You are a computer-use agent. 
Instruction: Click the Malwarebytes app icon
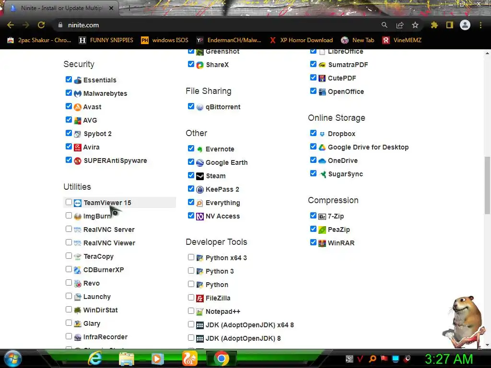[77, 93]
